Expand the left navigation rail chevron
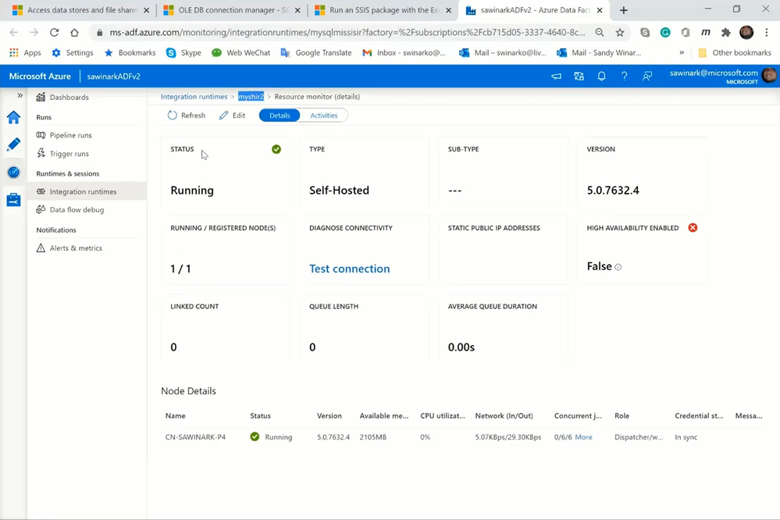This screenshot has width=780, height=520. [x=20, y=95]
